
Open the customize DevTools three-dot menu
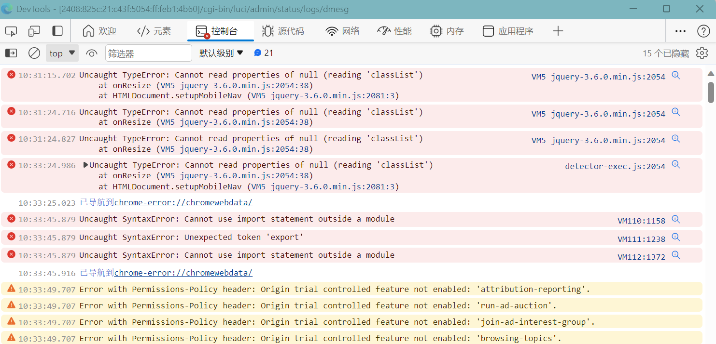tap(680, 31)
